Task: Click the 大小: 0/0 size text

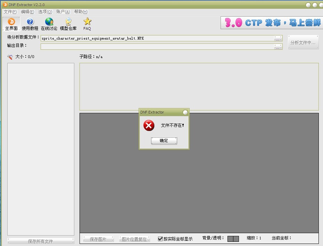Action: coord(25,56)
